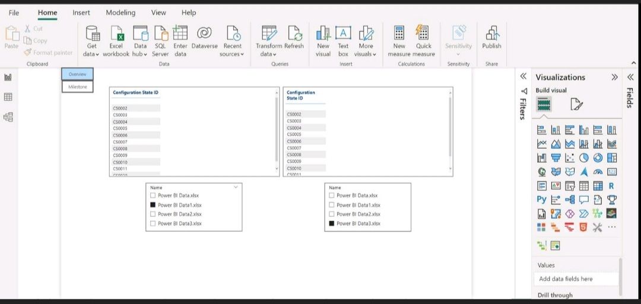The width and height of the screenshot is (641, 304).
Task: Expand the Fields pane chevron
Action: (x=630, y=76)
